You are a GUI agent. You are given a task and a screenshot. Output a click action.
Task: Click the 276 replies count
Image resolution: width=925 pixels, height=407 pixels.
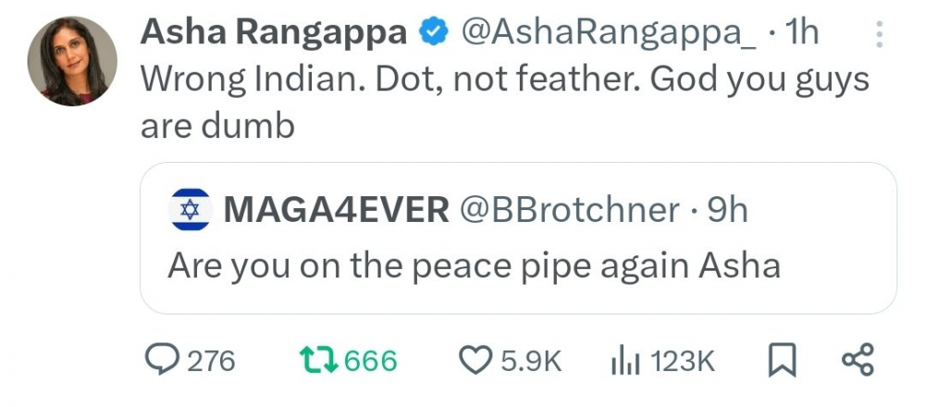pos(211,361)
